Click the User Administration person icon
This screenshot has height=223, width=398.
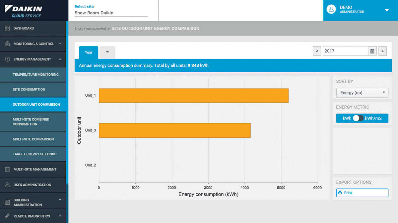[7, 185]
